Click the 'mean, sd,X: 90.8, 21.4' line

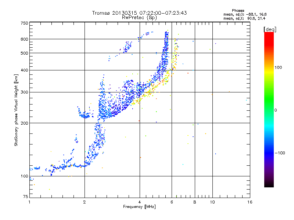(244, 18)
